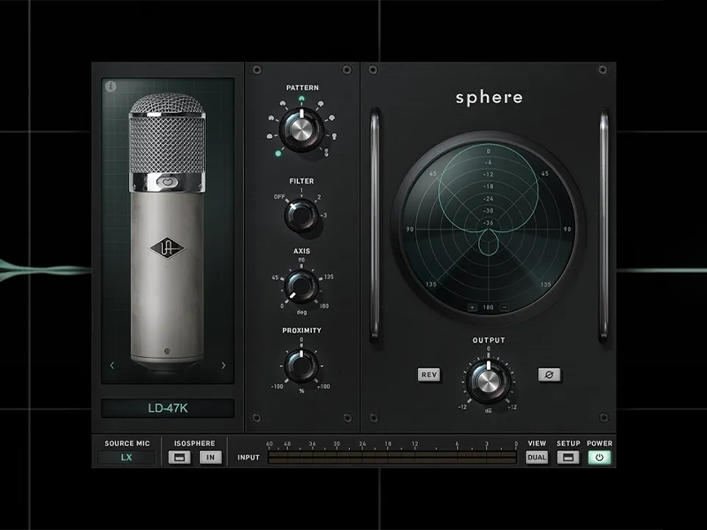Screen dimensions: 707x530
Task: Go to the previous microphone model arrow
Action: pos(112,365)
